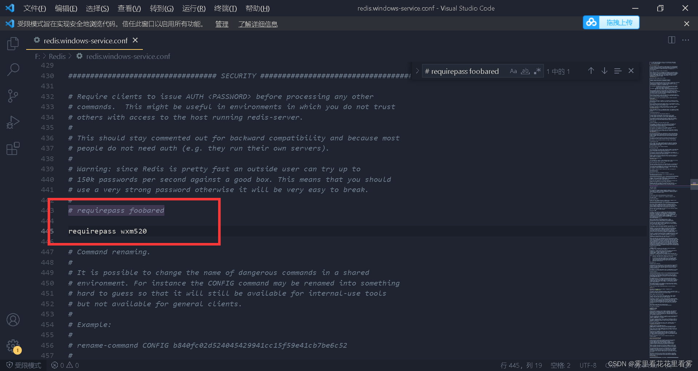The image size is (698, 371).
Task: Select the redis.windows-service.conf editor tab
Action: [85, 40]
